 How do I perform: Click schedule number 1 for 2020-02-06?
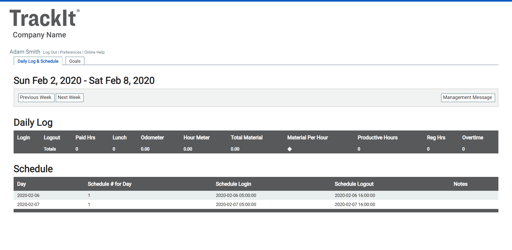pyautogui.click(x=89, y=196)
